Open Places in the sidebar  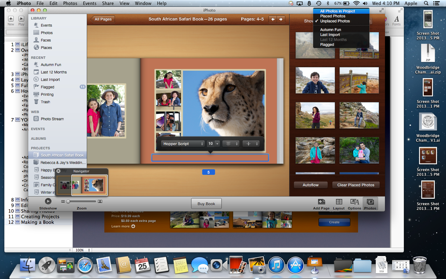46,48
